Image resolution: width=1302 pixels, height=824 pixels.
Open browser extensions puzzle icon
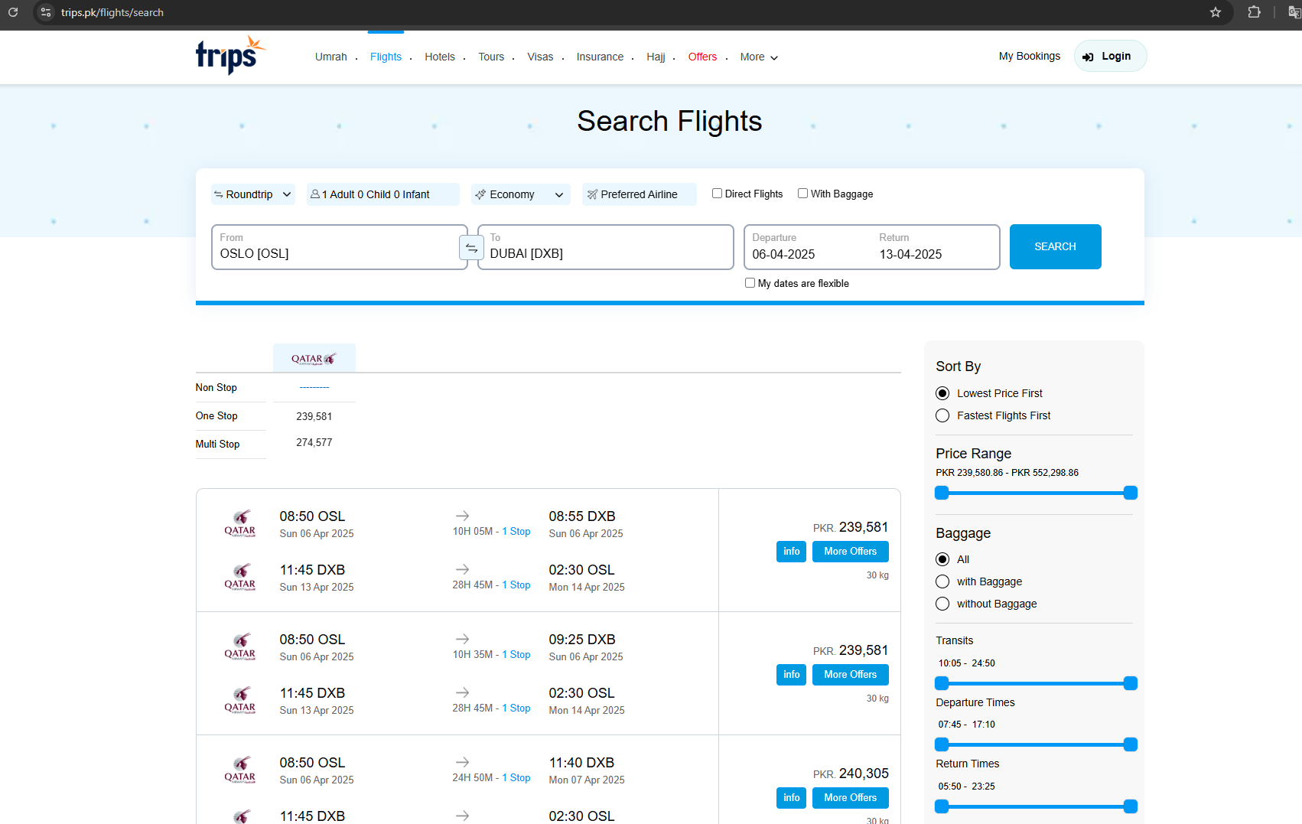click(1254, 12)
